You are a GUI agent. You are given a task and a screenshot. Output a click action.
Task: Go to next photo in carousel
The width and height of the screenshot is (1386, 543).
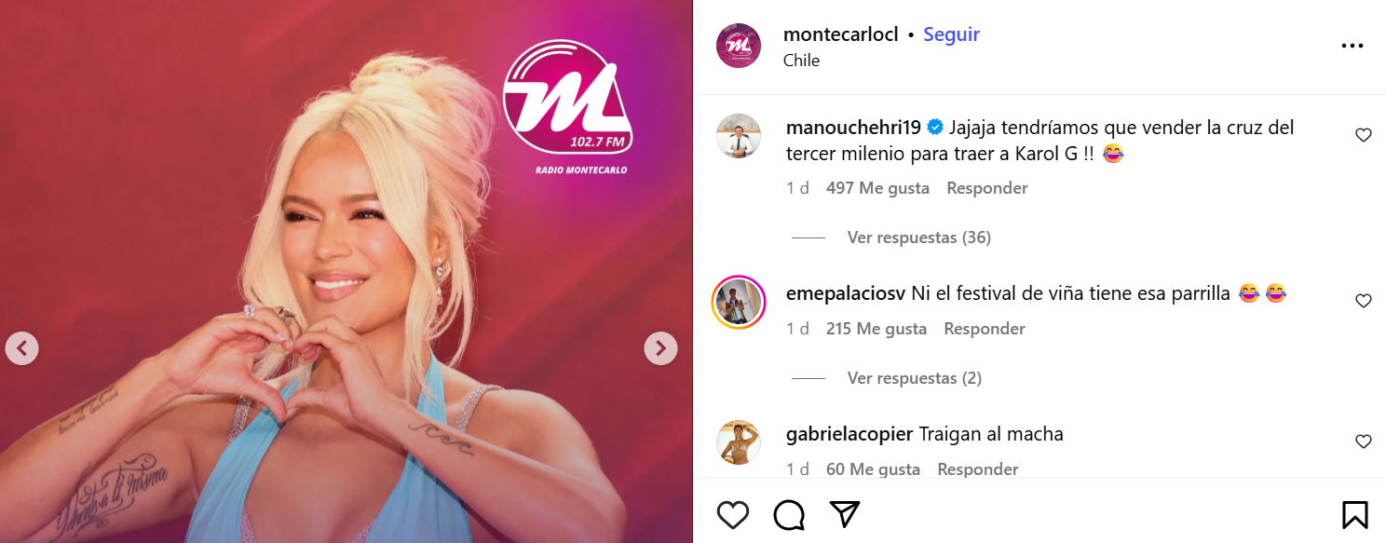(660, 348)
